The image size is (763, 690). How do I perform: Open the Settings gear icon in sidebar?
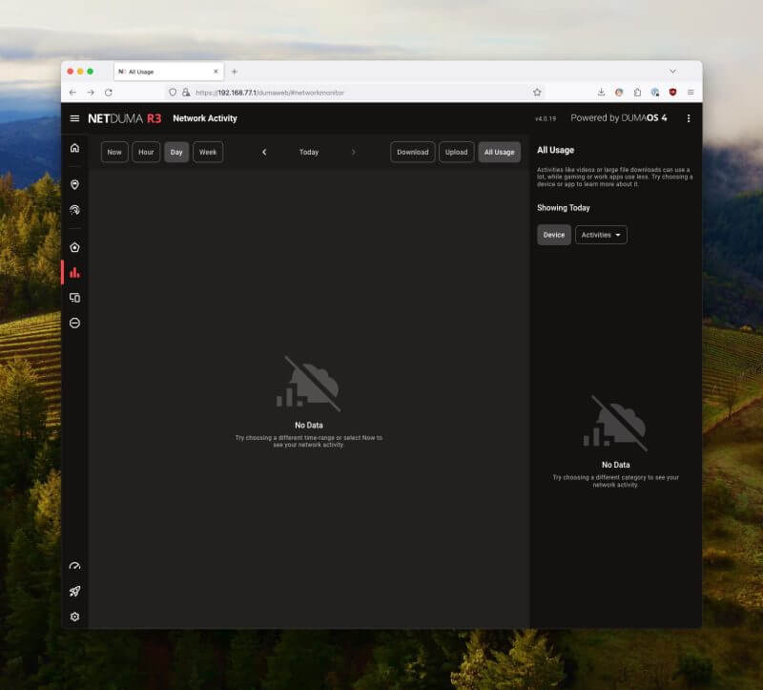pos(74,617)
